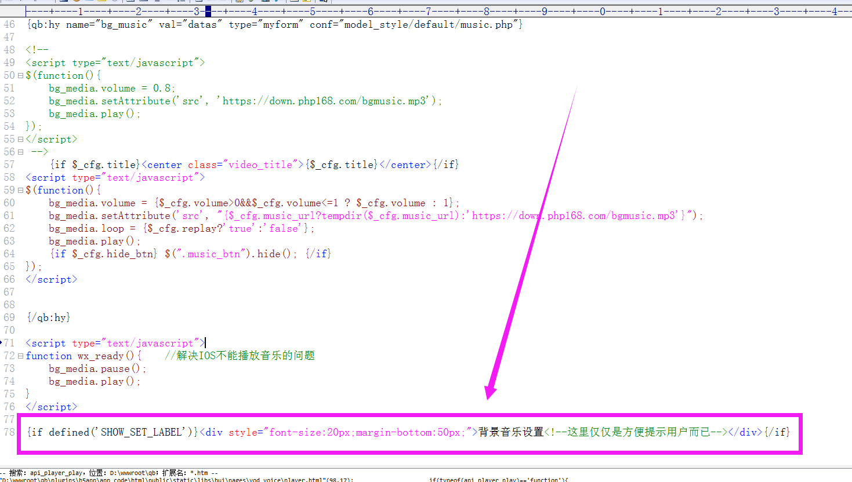
Task: Click the current-line arrow marker at line 71
Action: [2, 343]
